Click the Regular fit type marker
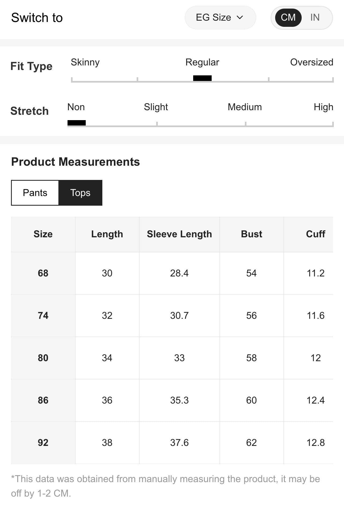Screen dimensions: 344x510 pos(202,78)
